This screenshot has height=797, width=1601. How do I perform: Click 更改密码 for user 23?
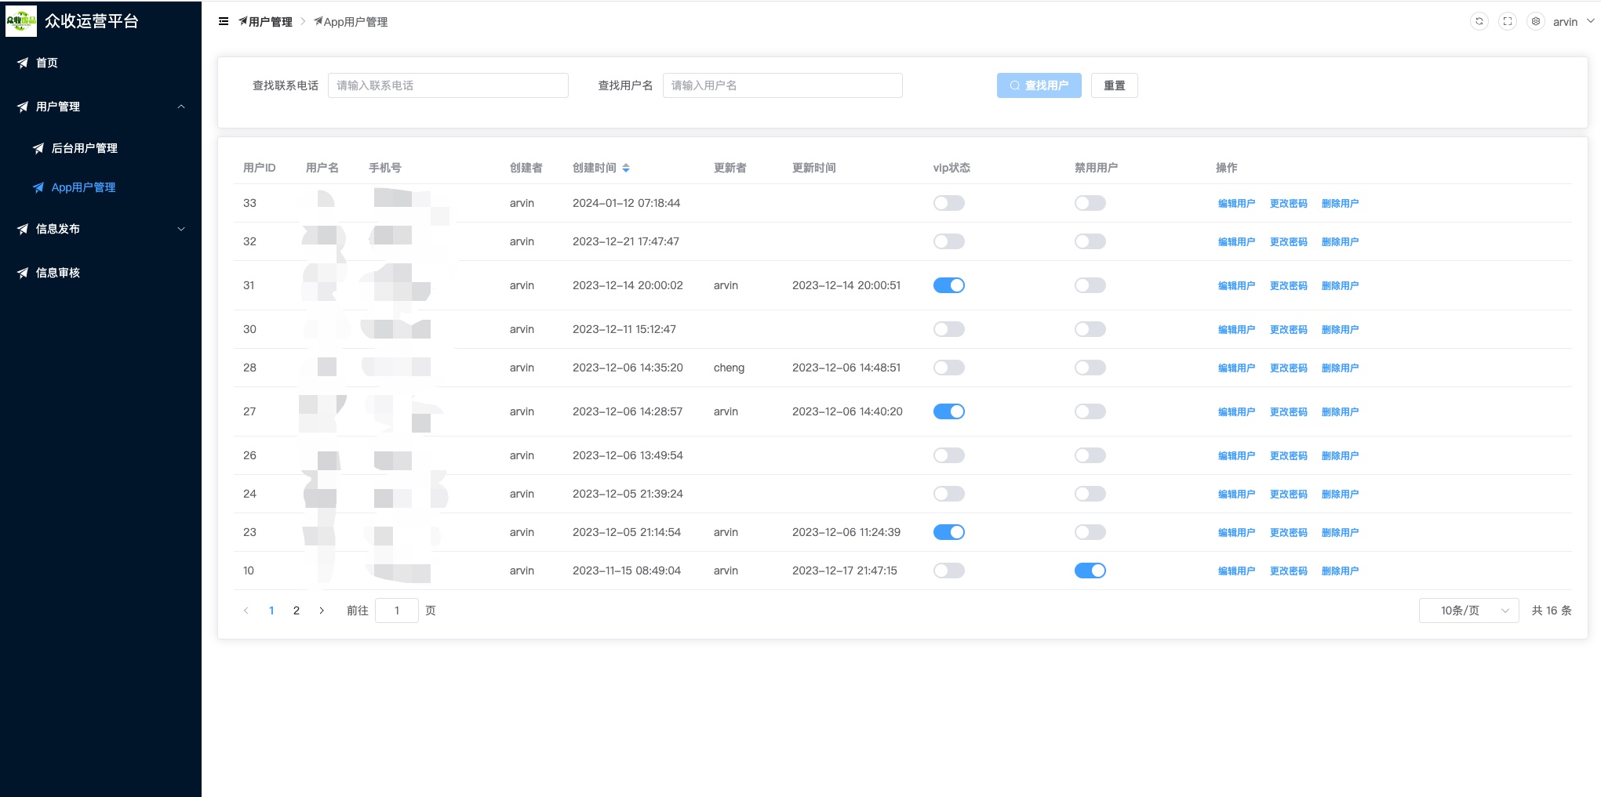(x=1288, y=532)
